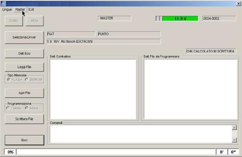Viewport: 242px width, 157px height.
Task: Open the Lingue menu
Action: click(x=7, y=9)
